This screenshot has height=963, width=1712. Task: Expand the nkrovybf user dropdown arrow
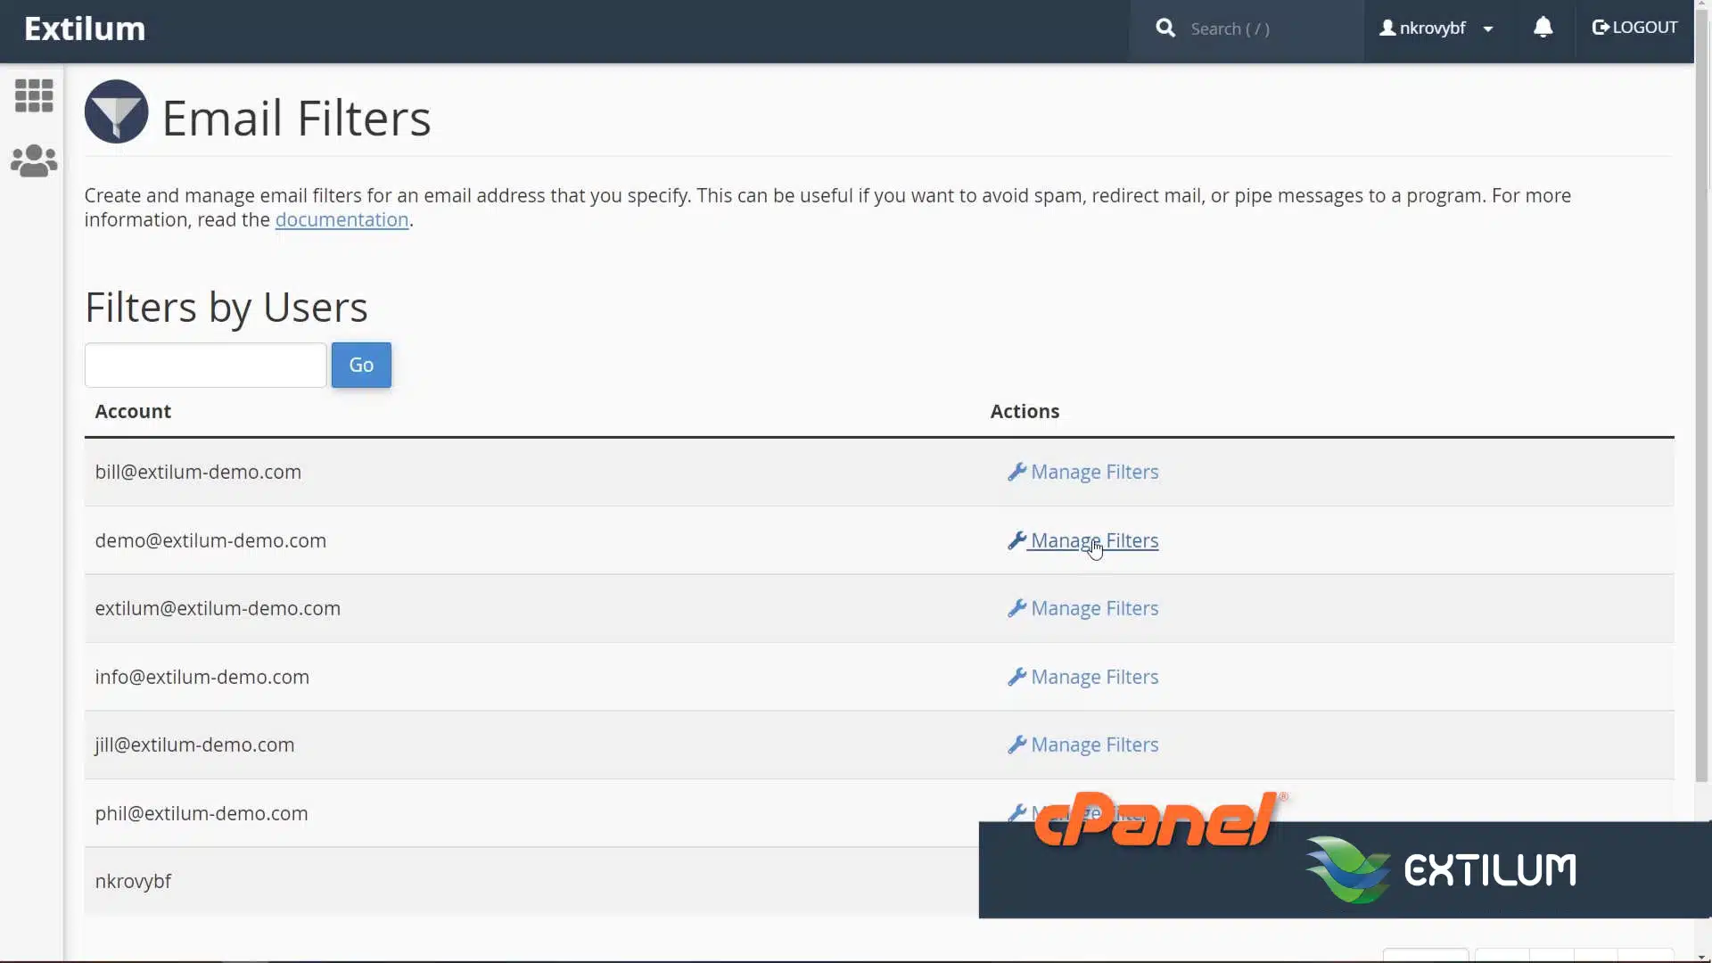(x=1488, y=29)
